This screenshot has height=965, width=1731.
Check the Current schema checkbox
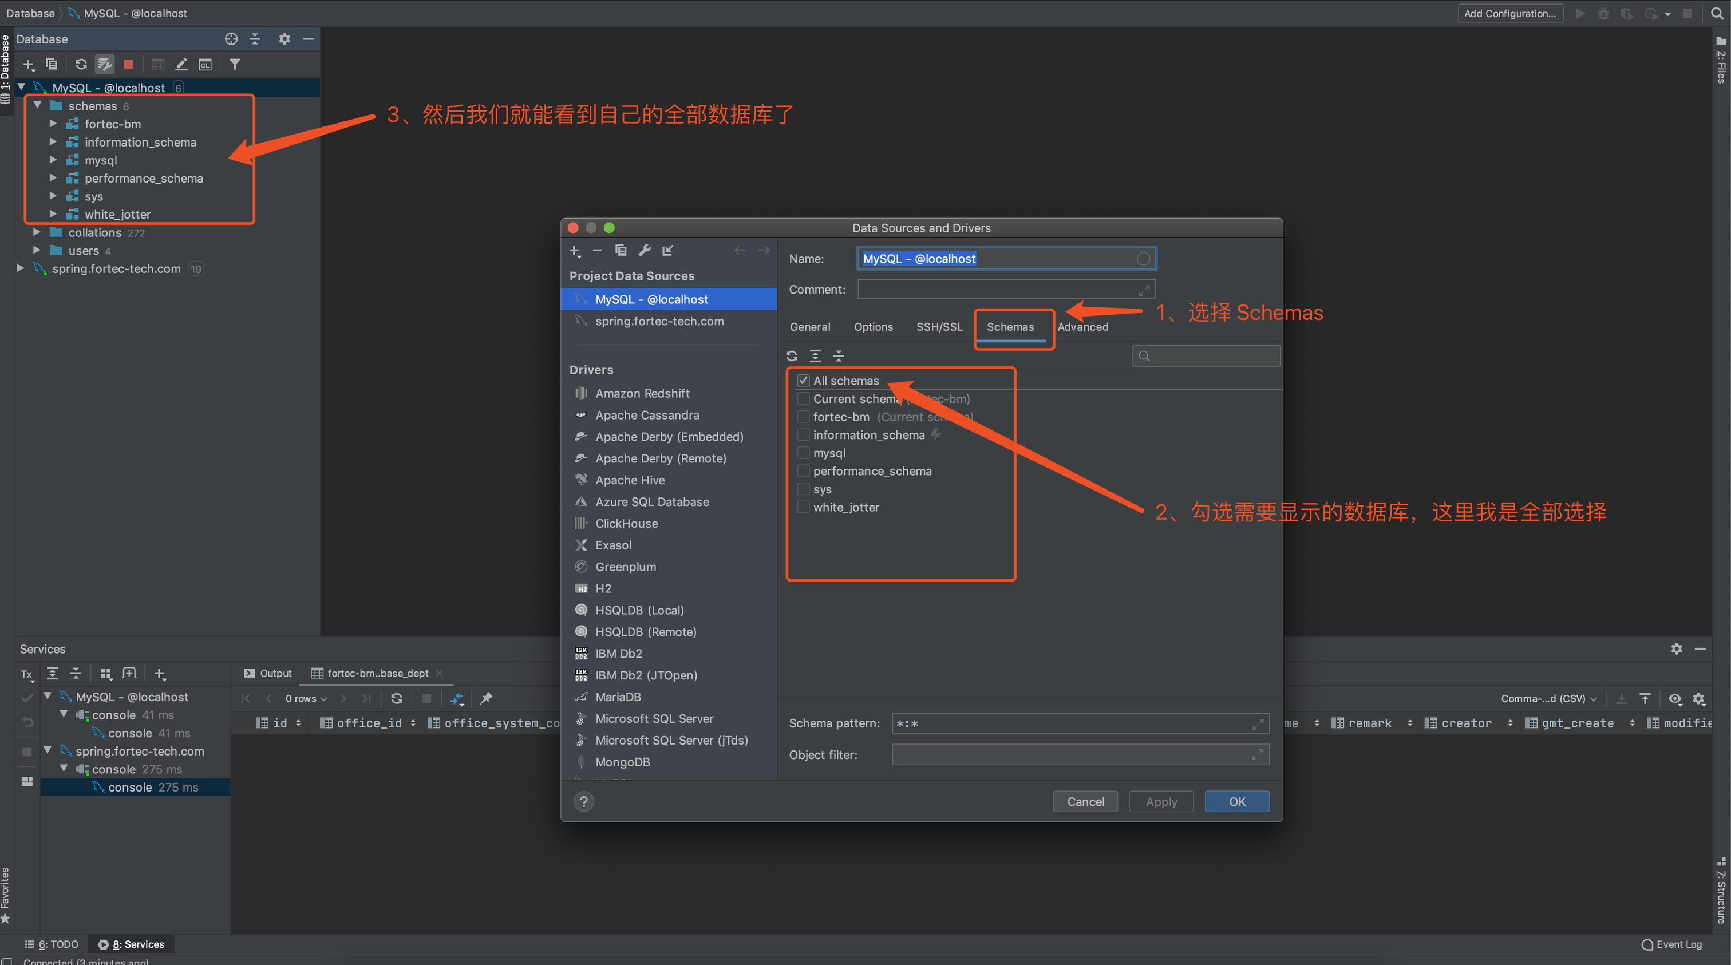point(803,398)
